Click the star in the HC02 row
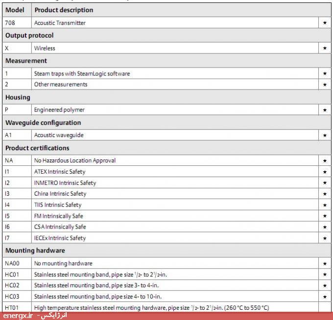Image resolution: width=333 pixels, height=320 pixels. click(x=325, y=286)
